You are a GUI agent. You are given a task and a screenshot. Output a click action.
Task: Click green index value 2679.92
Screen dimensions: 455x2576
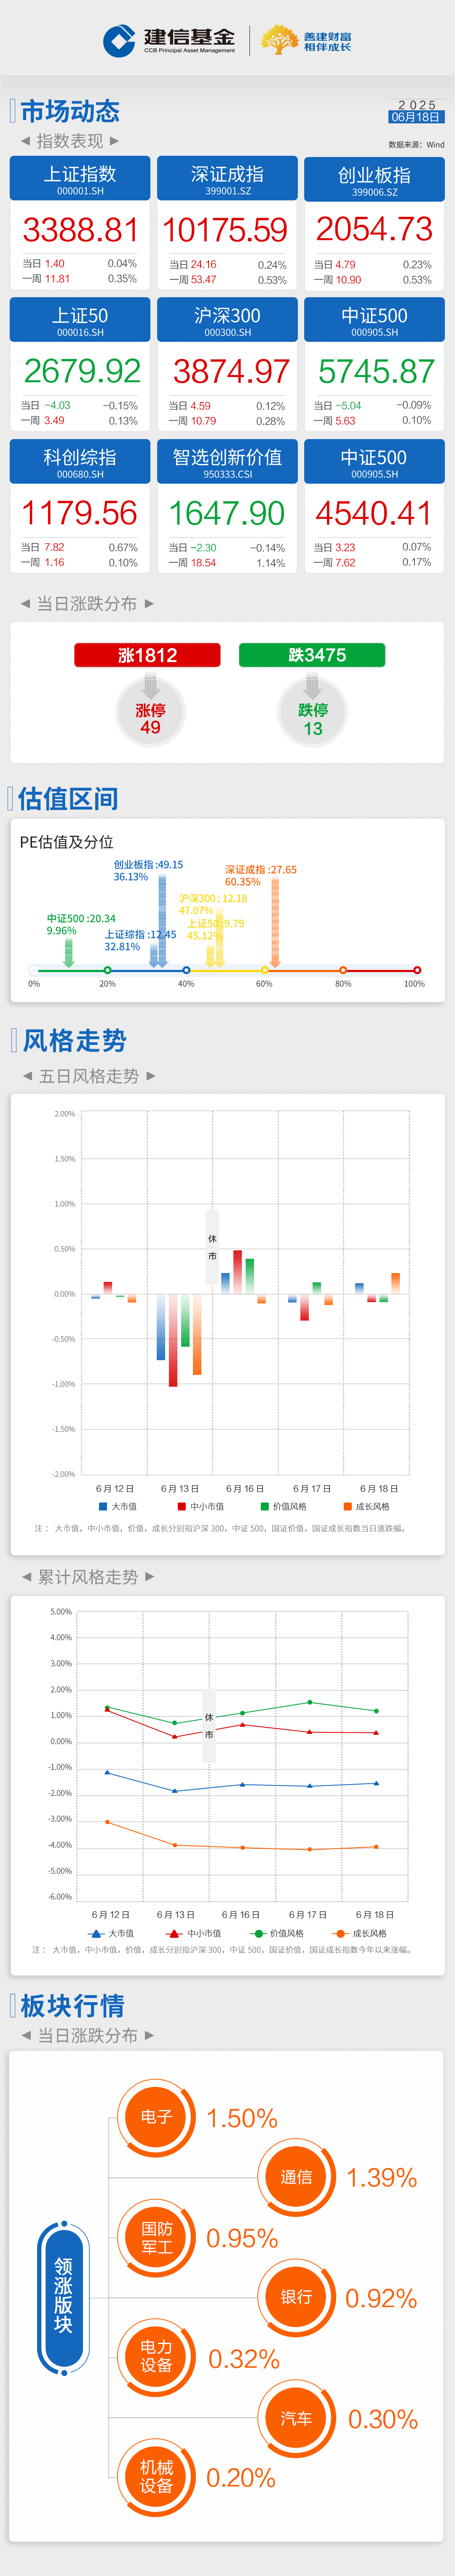[x=82, y=371]
